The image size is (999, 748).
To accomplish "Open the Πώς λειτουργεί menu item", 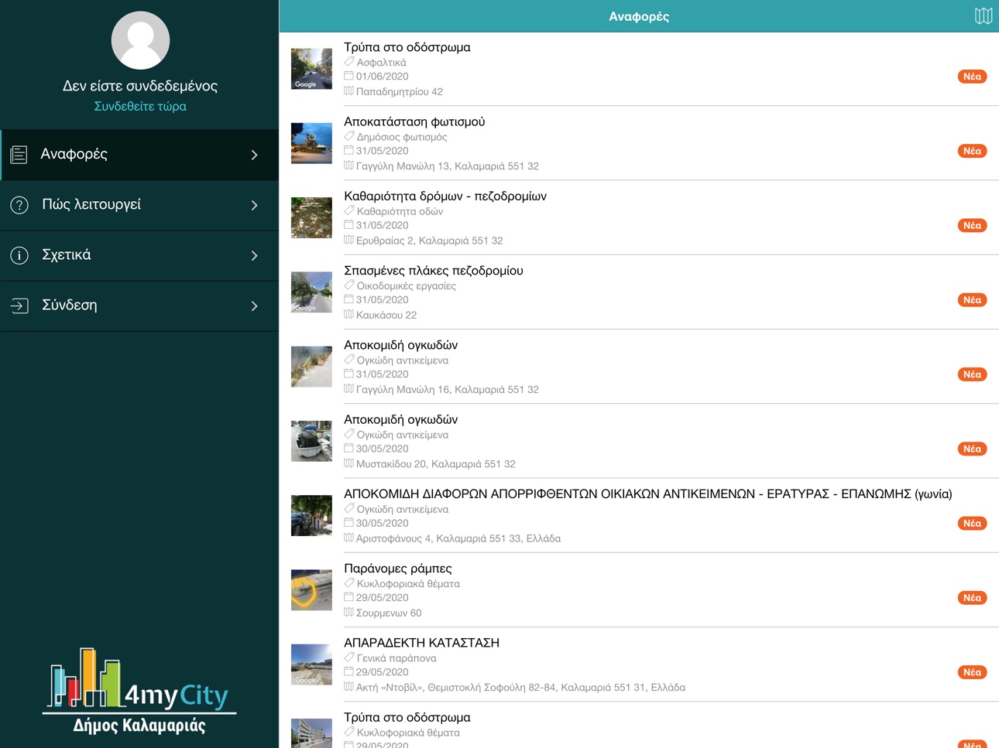I will coord(139,205).
